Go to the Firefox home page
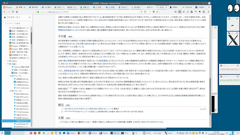 (x=17, y=12)
